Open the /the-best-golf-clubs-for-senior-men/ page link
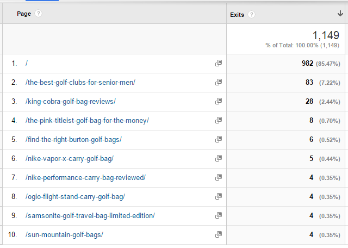348x248 pixels. tap(80, 82)
